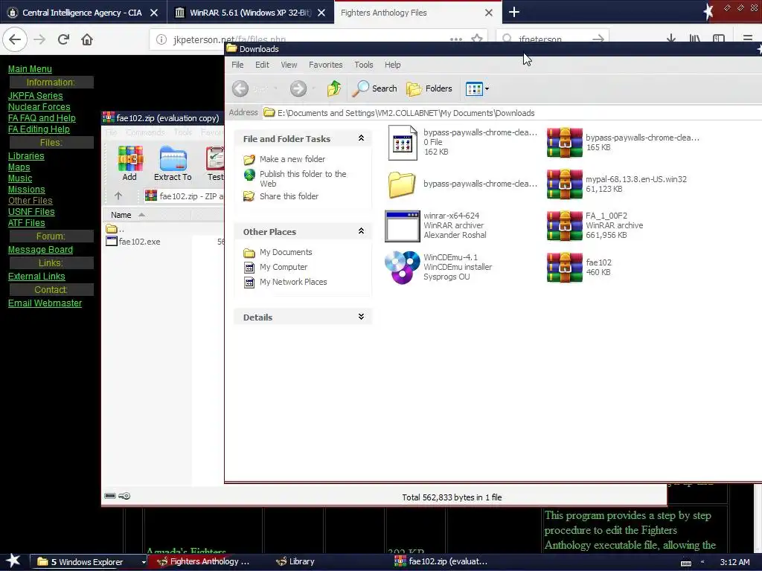The width and height of the screenshot is (762, 571).
Task: Switch to Library taskbar item
Action: tap(295, 561)
